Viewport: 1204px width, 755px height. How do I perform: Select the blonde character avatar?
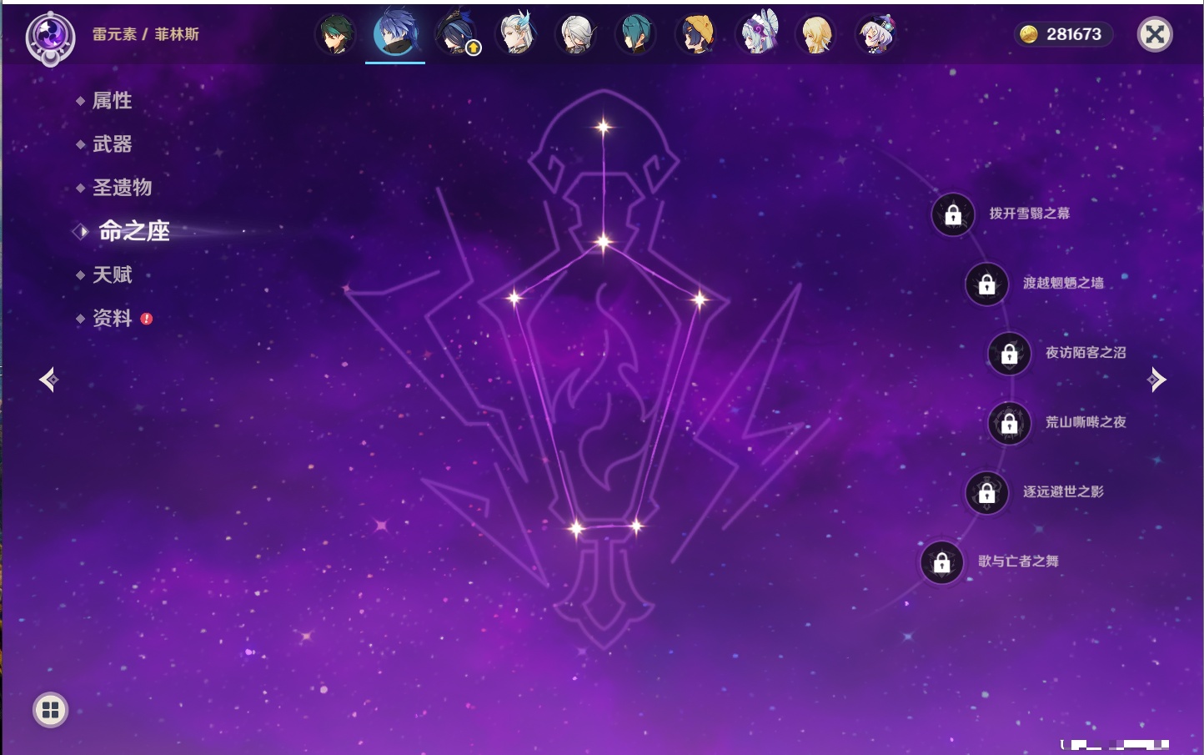point(817,34)
